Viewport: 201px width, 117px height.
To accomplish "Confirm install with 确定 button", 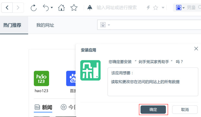I will tap(153, 110).
